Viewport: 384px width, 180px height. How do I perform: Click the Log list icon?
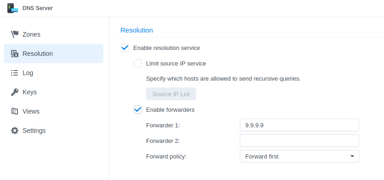[15, 73]
